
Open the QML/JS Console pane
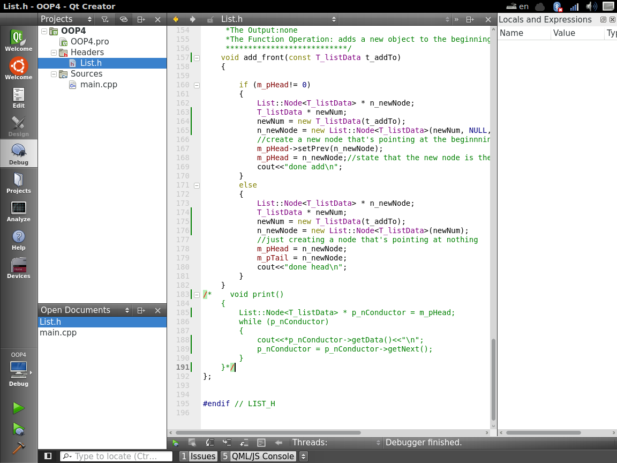[258, 457]
